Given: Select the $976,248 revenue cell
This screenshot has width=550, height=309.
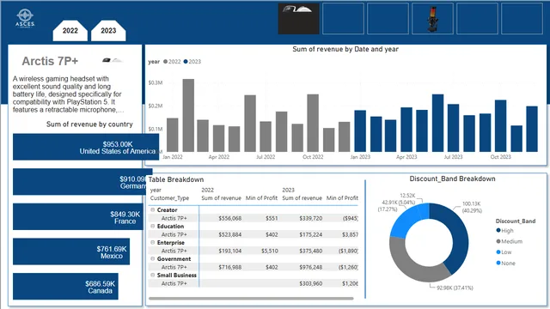Looking at the screenshot, I should point(310,267).
